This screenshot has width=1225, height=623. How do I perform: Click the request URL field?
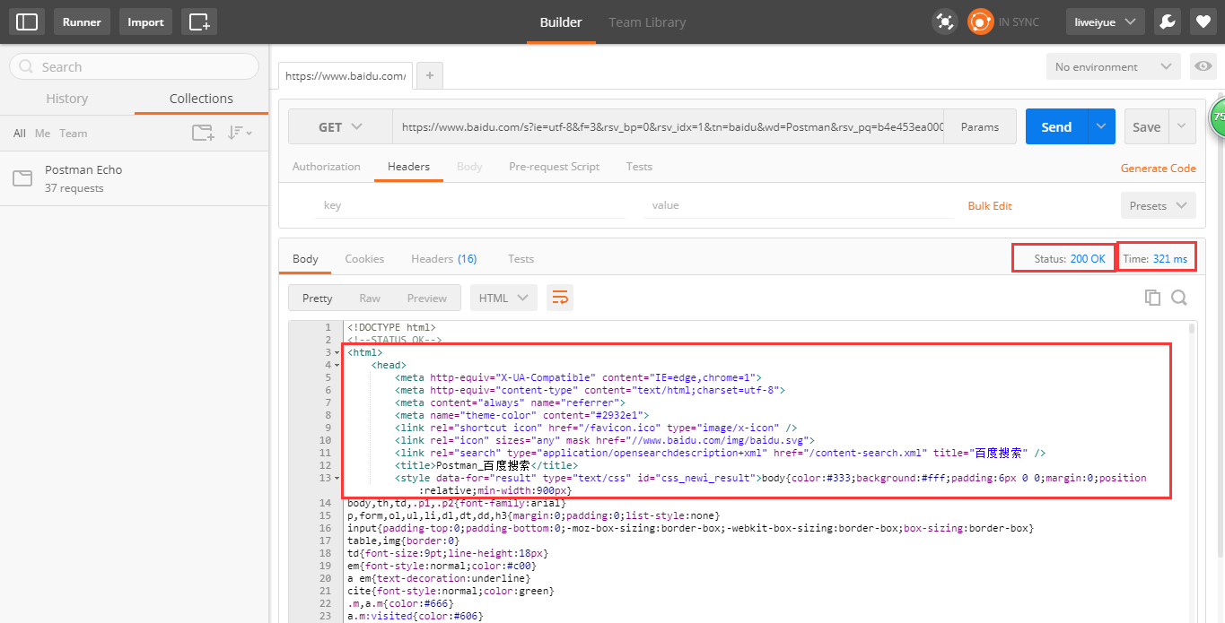tap(668, 127)
